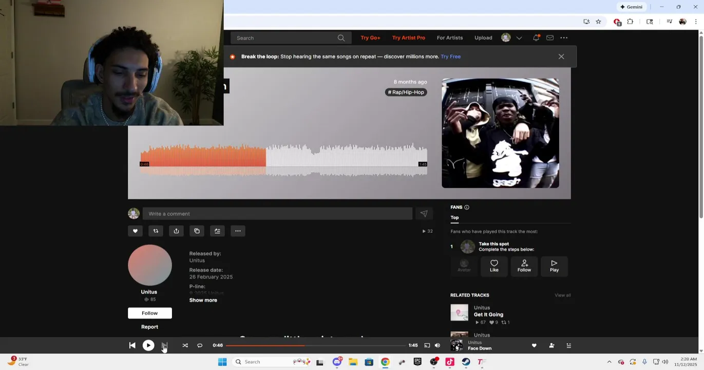The image size is (704, 370).
Task: Open the track's more options menu
Action: tap(238, 231)
